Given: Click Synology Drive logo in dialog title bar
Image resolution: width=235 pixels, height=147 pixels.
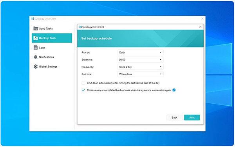Looking at the screenshot, I should (80, 27).
